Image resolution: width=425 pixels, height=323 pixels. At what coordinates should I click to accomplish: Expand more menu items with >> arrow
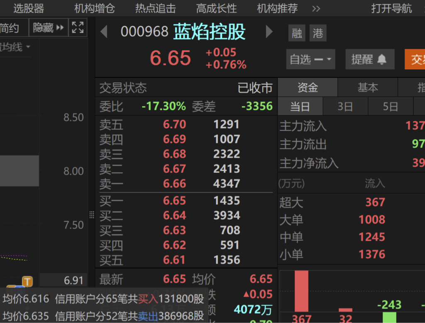[x=316, y=9]
